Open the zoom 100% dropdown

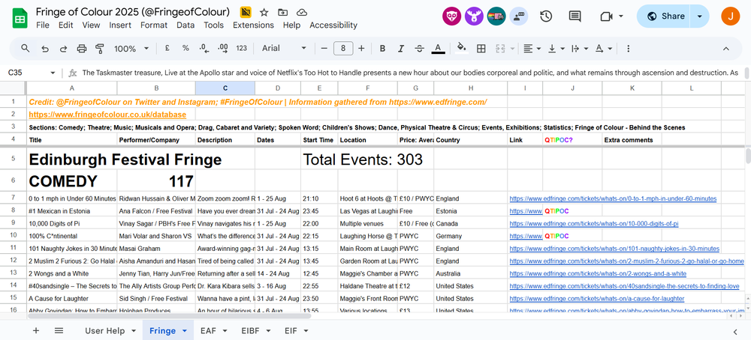[131, 48]
